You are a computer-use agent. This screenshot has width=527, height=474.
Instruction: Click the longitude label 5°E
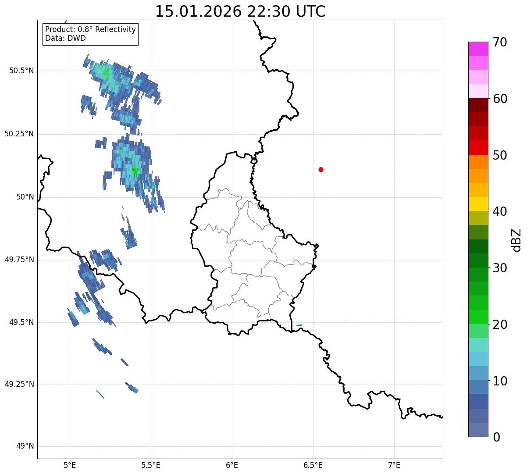click(70, 465)
